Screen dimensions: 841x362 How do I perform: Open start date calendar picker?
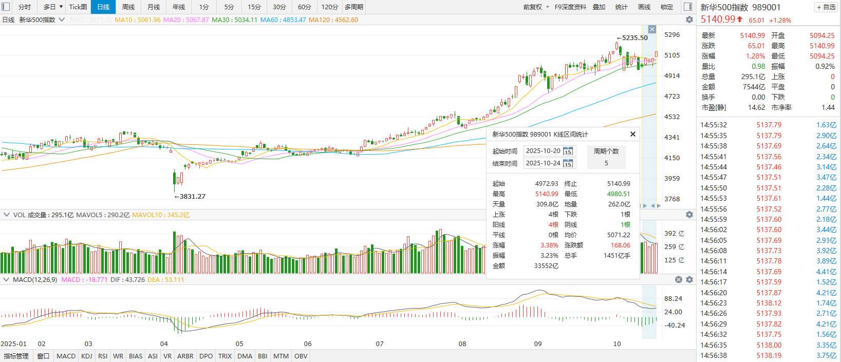tap(568, 151)
